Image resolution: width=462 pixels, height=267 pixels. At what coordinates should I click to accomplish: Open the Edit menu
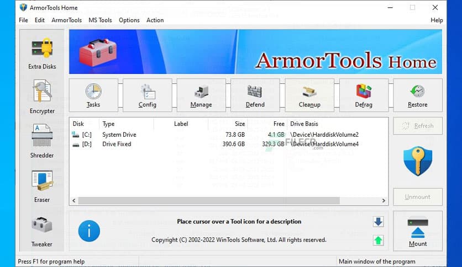tap(39, 20)
